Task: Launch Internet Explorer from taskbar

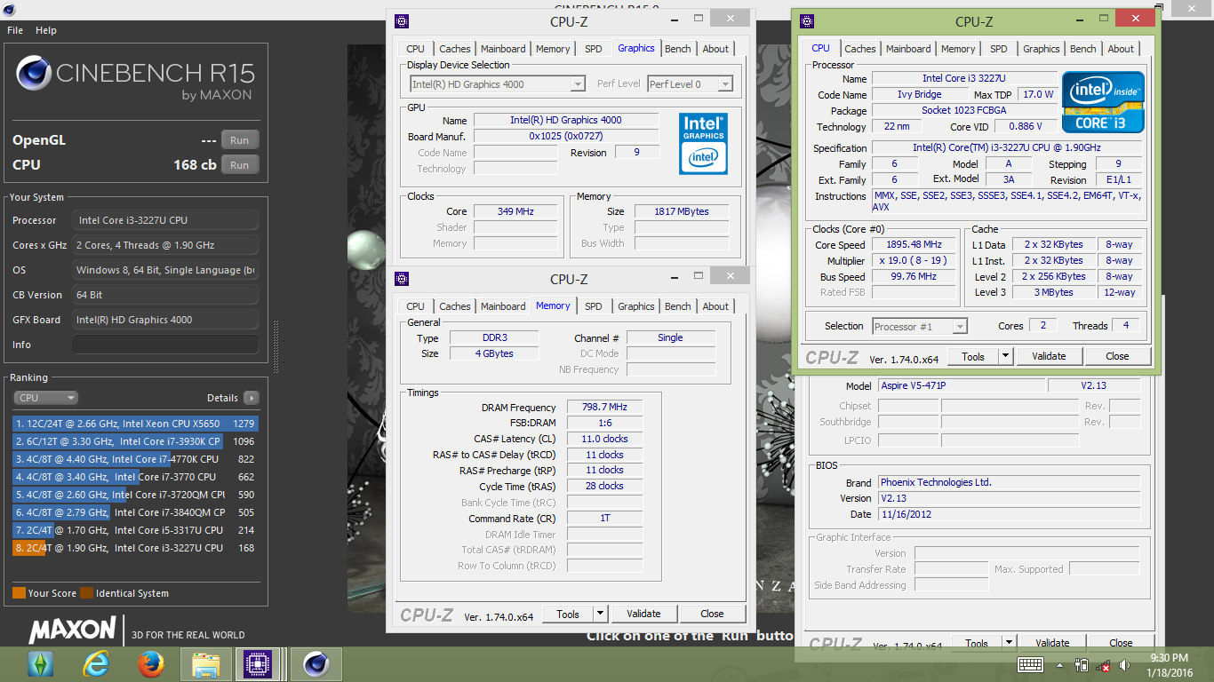Action: click(x=96, y=663)
